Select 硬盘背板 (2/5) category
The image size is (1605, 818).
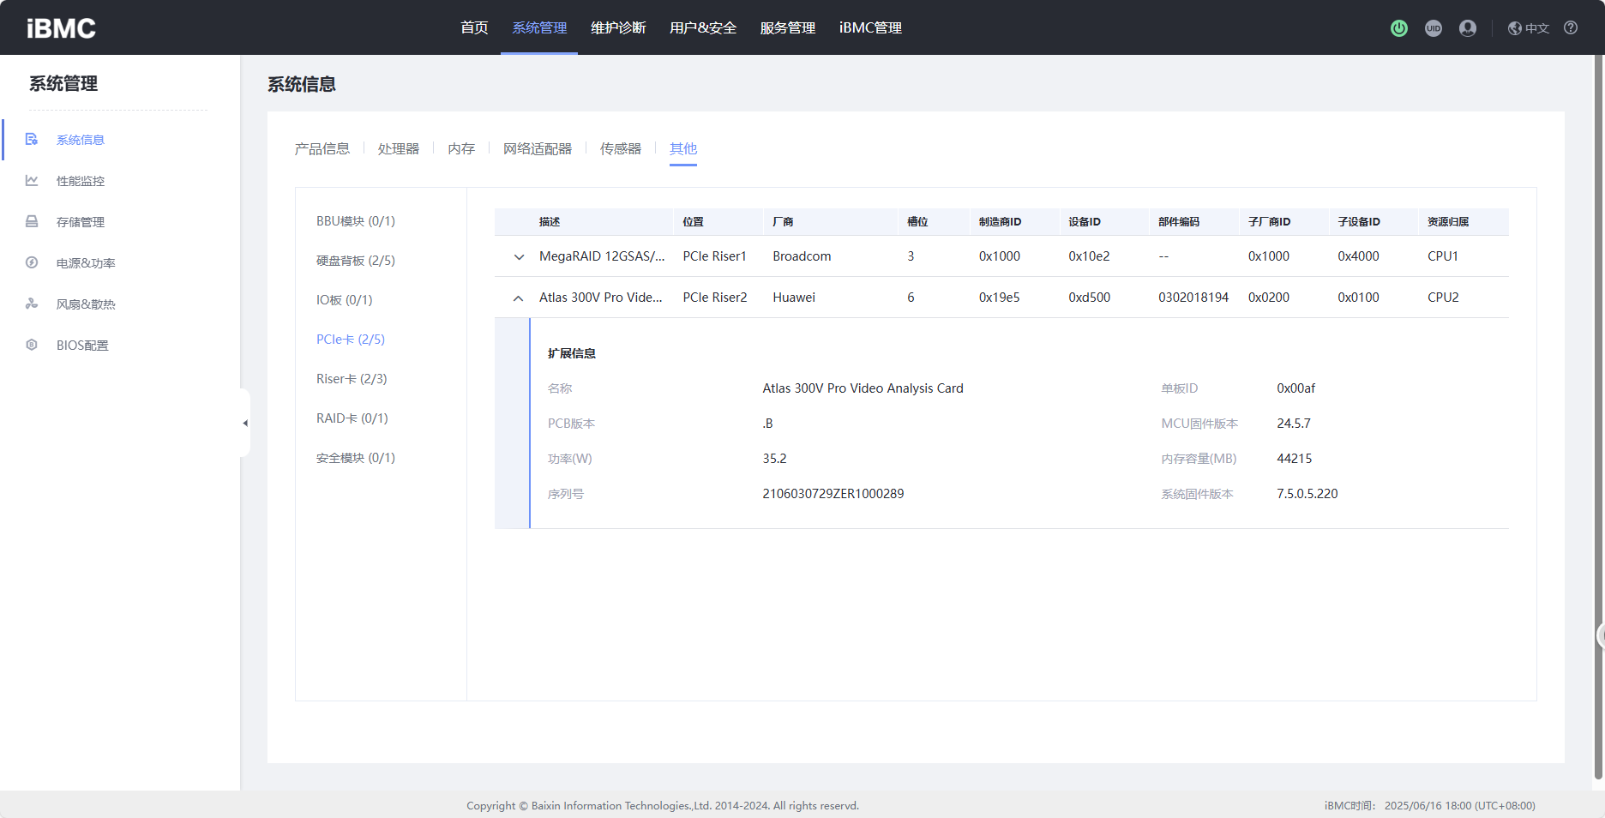pos(356,261)
